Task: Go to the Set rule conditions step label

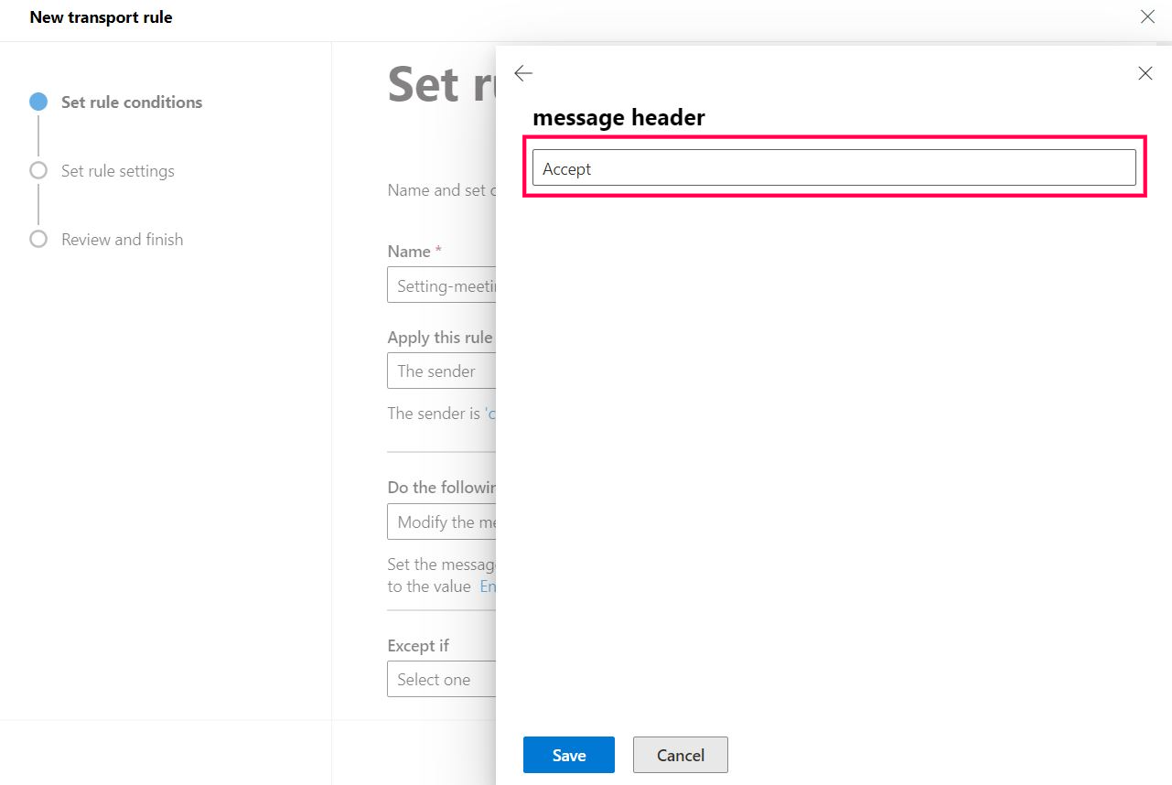Action: click(x=132, y=102)
